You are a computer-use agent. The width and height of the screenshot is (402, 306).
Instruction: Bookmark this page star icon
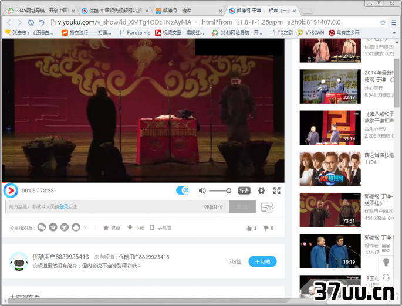[x=383, y=22]
